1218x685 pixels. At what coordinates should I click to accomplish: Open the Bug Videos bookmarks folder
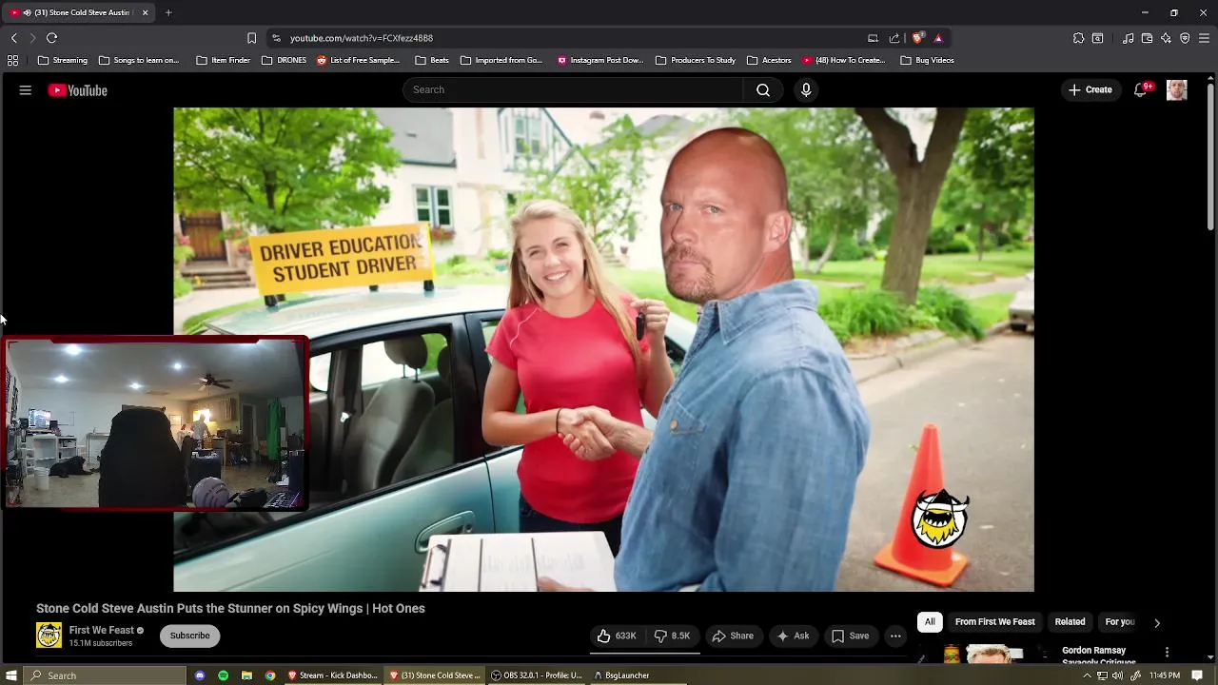pos(927,60)
